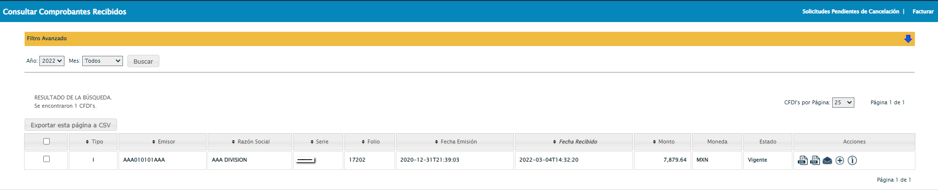
Task: Go to the Facturar menu item
Action: tap(923, 11)
